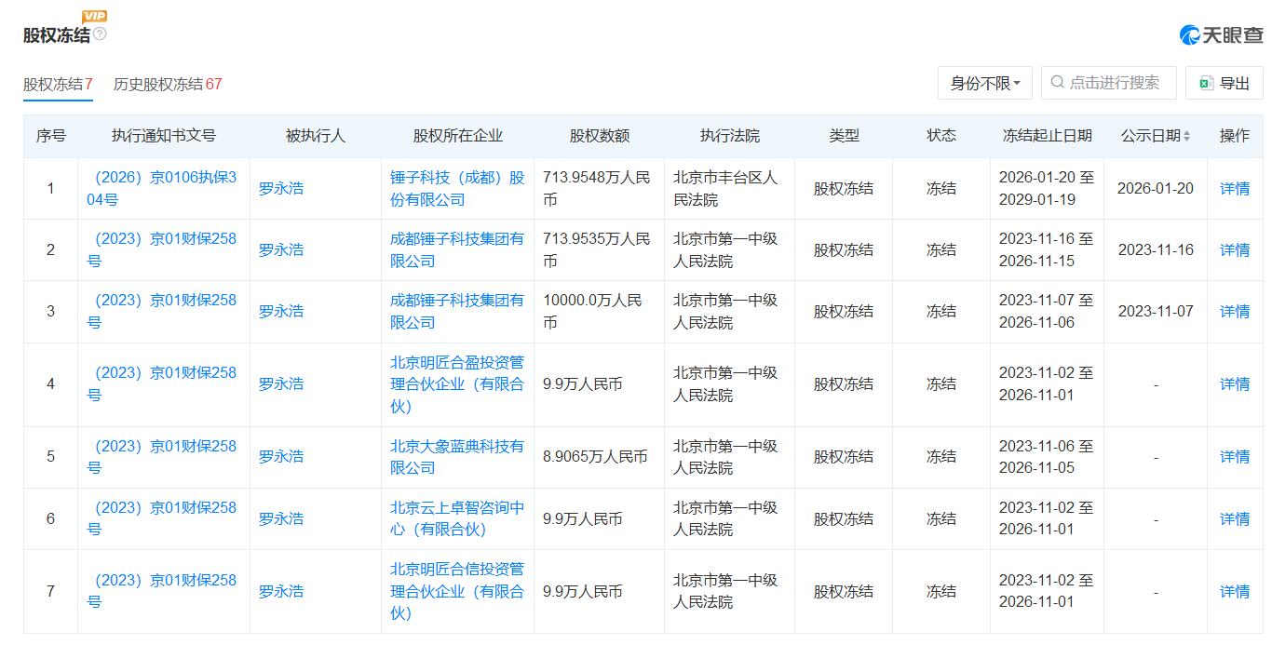The image size is (1272, 645).
Task: Open the 身份不限 dropdown filter
Action: point(984,83)
